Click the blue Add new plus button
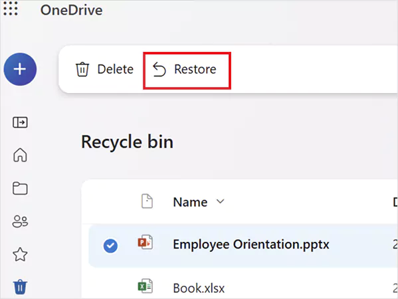 [x=20, y=69]
